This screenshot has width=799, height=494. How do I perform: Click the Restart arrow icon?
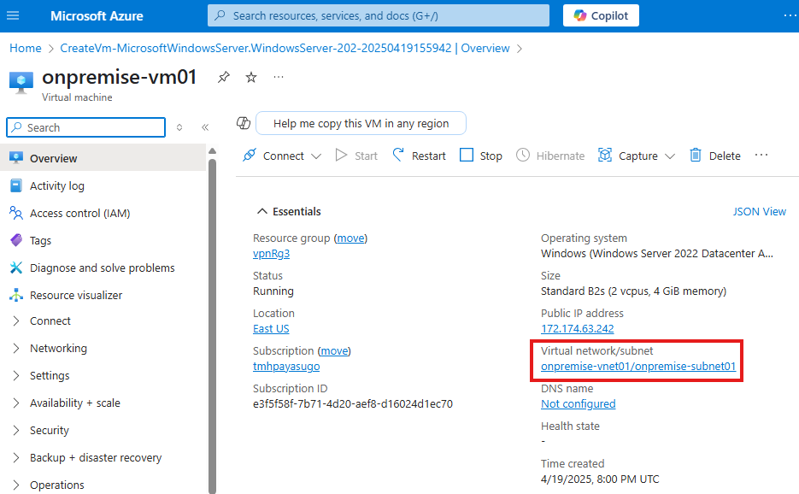coord(398,155)
